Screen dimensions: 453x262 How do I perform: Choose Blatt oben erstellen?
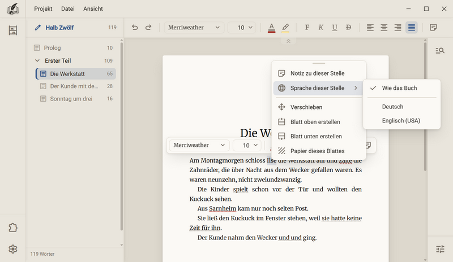point(318,122)
